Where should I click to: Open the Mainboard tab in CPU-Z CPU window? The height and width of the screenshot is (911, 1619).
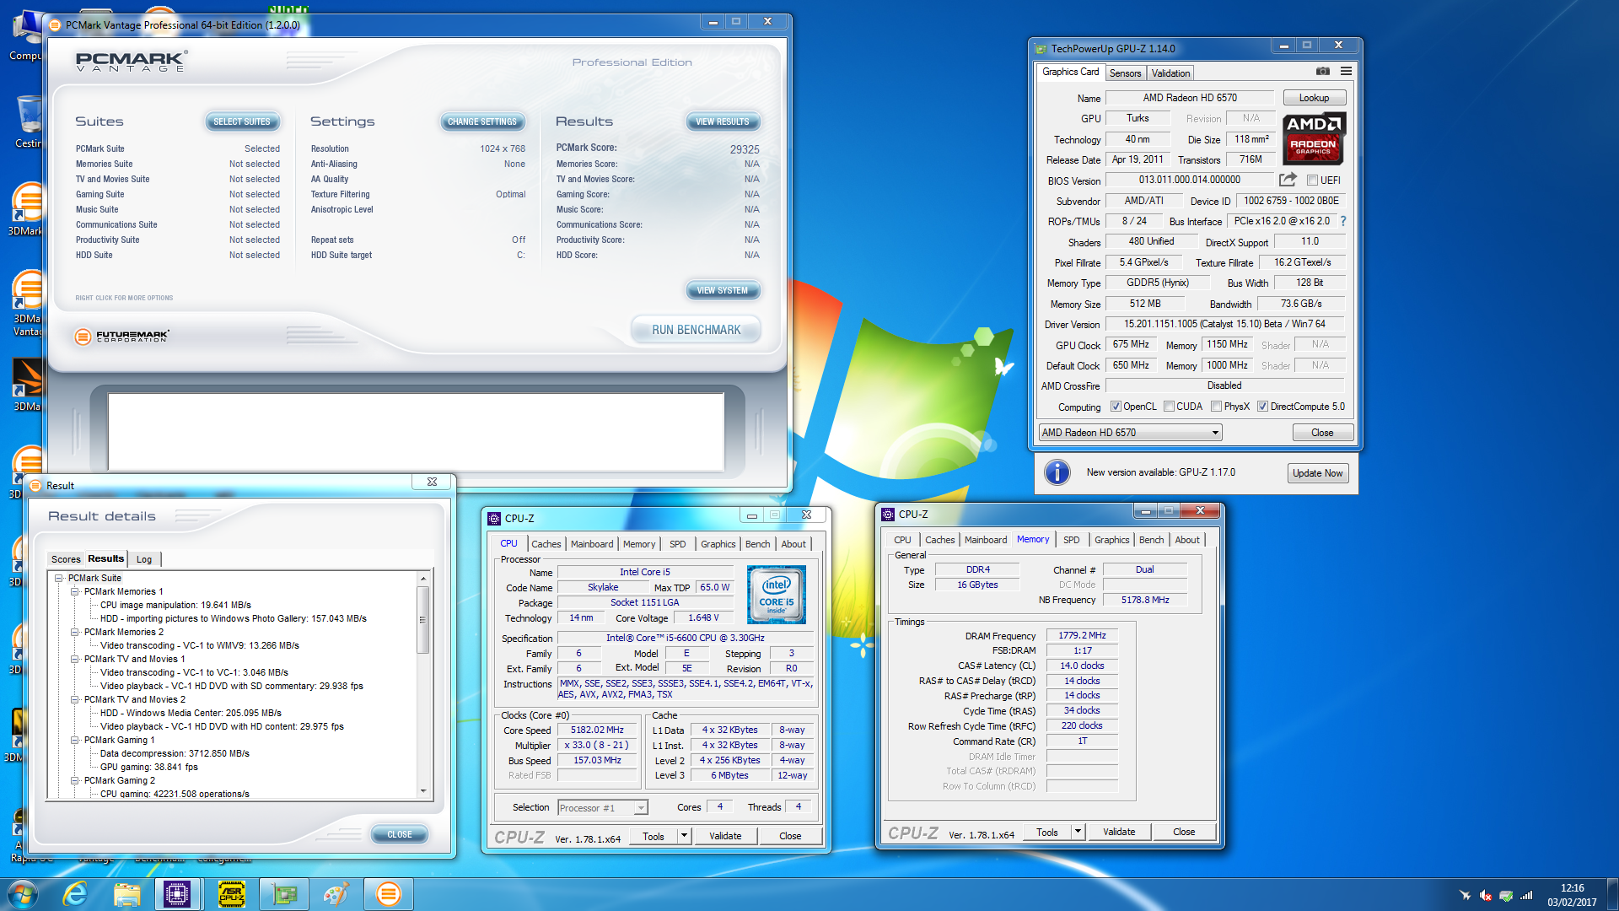pos(592,544)
